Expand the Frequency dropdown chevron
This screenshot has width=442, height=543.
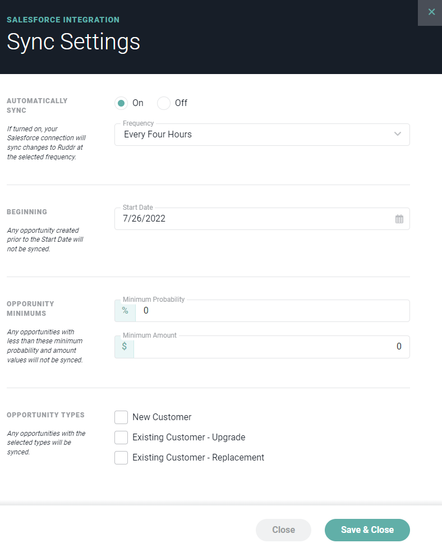[397, 134]
